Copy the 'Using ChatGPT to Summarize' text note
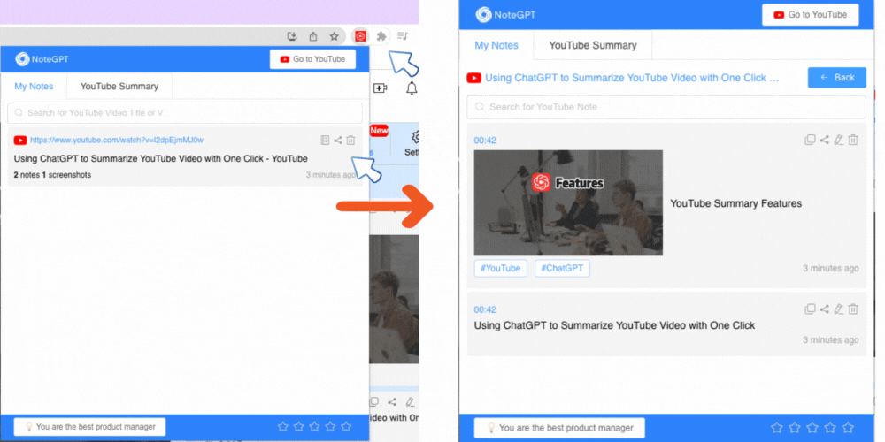The image size is (885, 442). pos(810,309)
